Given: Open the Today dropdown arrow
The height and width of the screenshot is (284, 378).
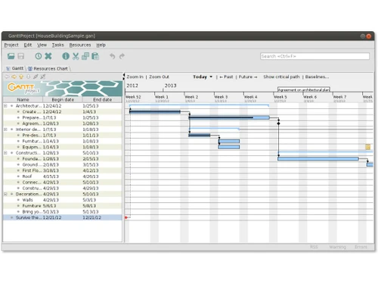Looking at the screenshot, I should coord(211,76).
